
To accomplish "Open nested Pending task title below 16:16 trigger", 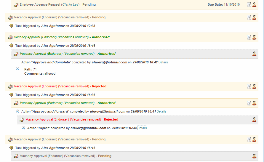I will click(x=65, y=156).
